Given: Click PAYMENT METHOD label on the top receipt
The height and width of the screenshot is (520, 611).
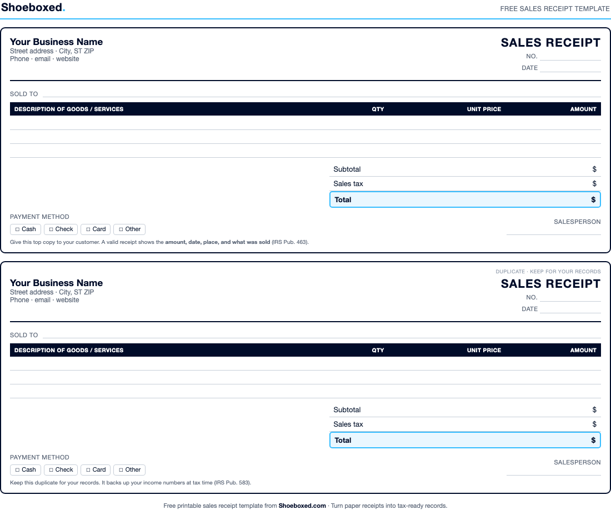Looking at the screenshot, I should coord(40,217).
